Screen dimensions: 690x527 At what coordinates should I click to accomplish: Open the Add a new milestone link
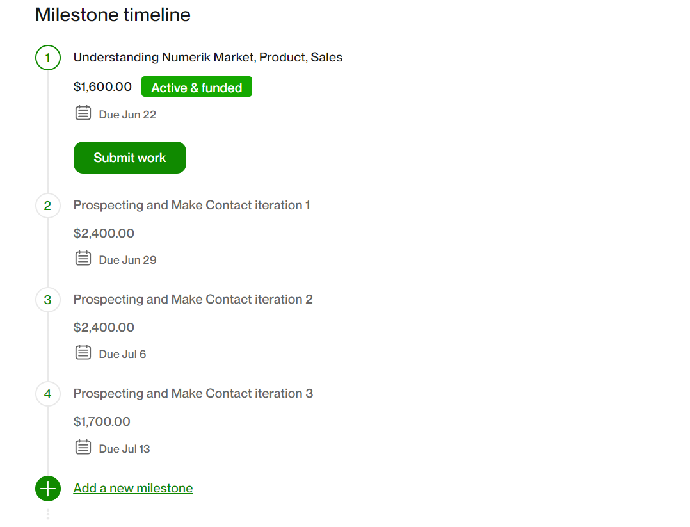tap(133, 488)
